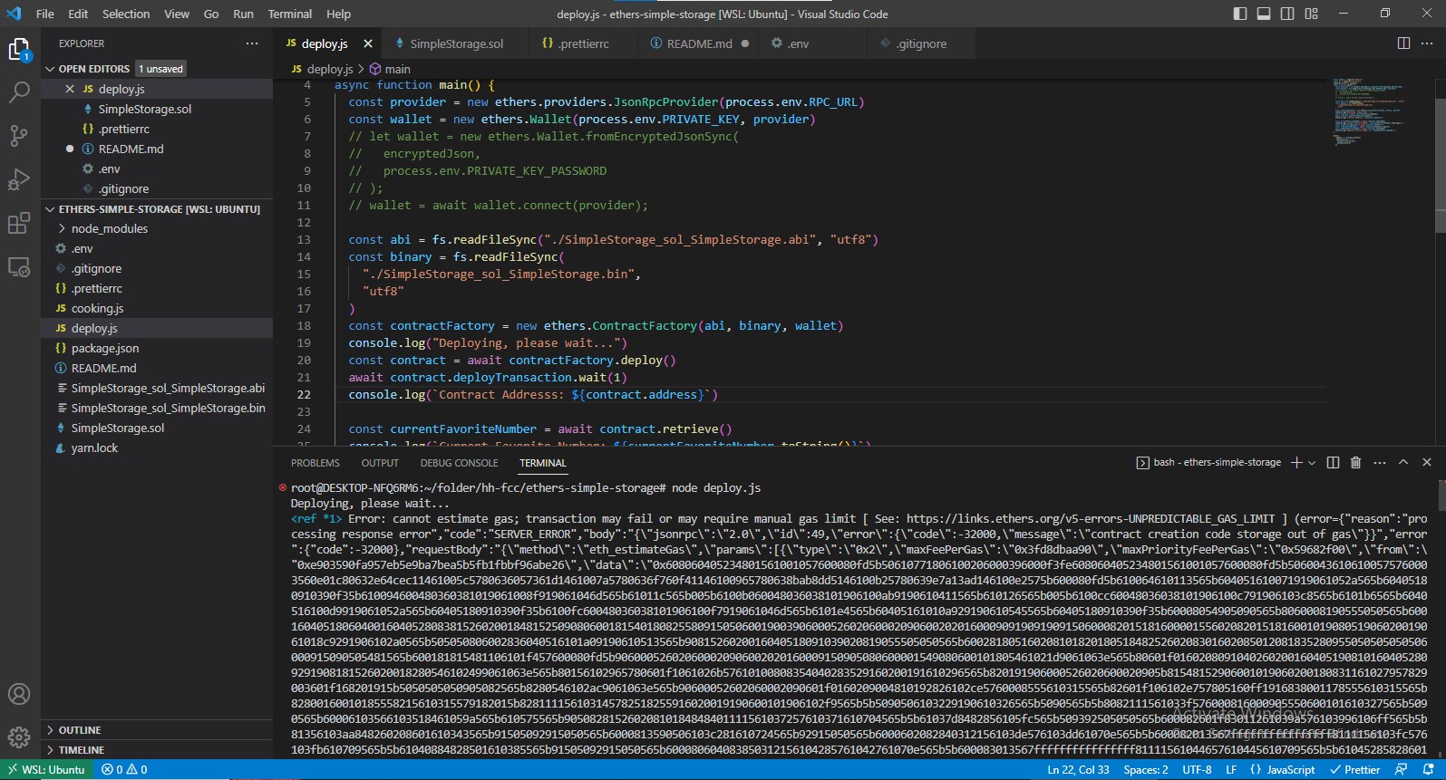
Task: Click the deploy.js breadcrumb item
Action: 322,69
